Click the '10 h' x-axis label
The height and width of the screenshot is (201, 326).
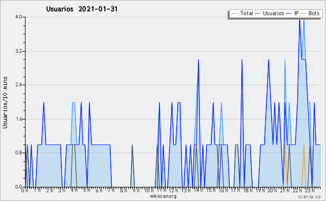[x=149, y=190]
